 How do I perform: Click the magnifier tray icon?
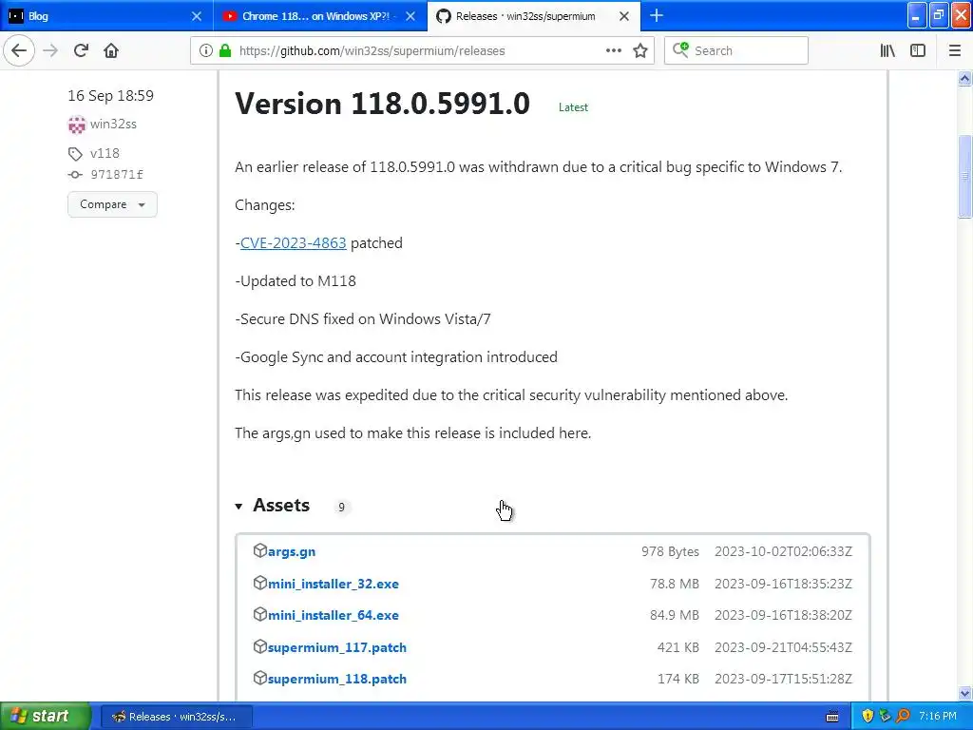point(903,717)
